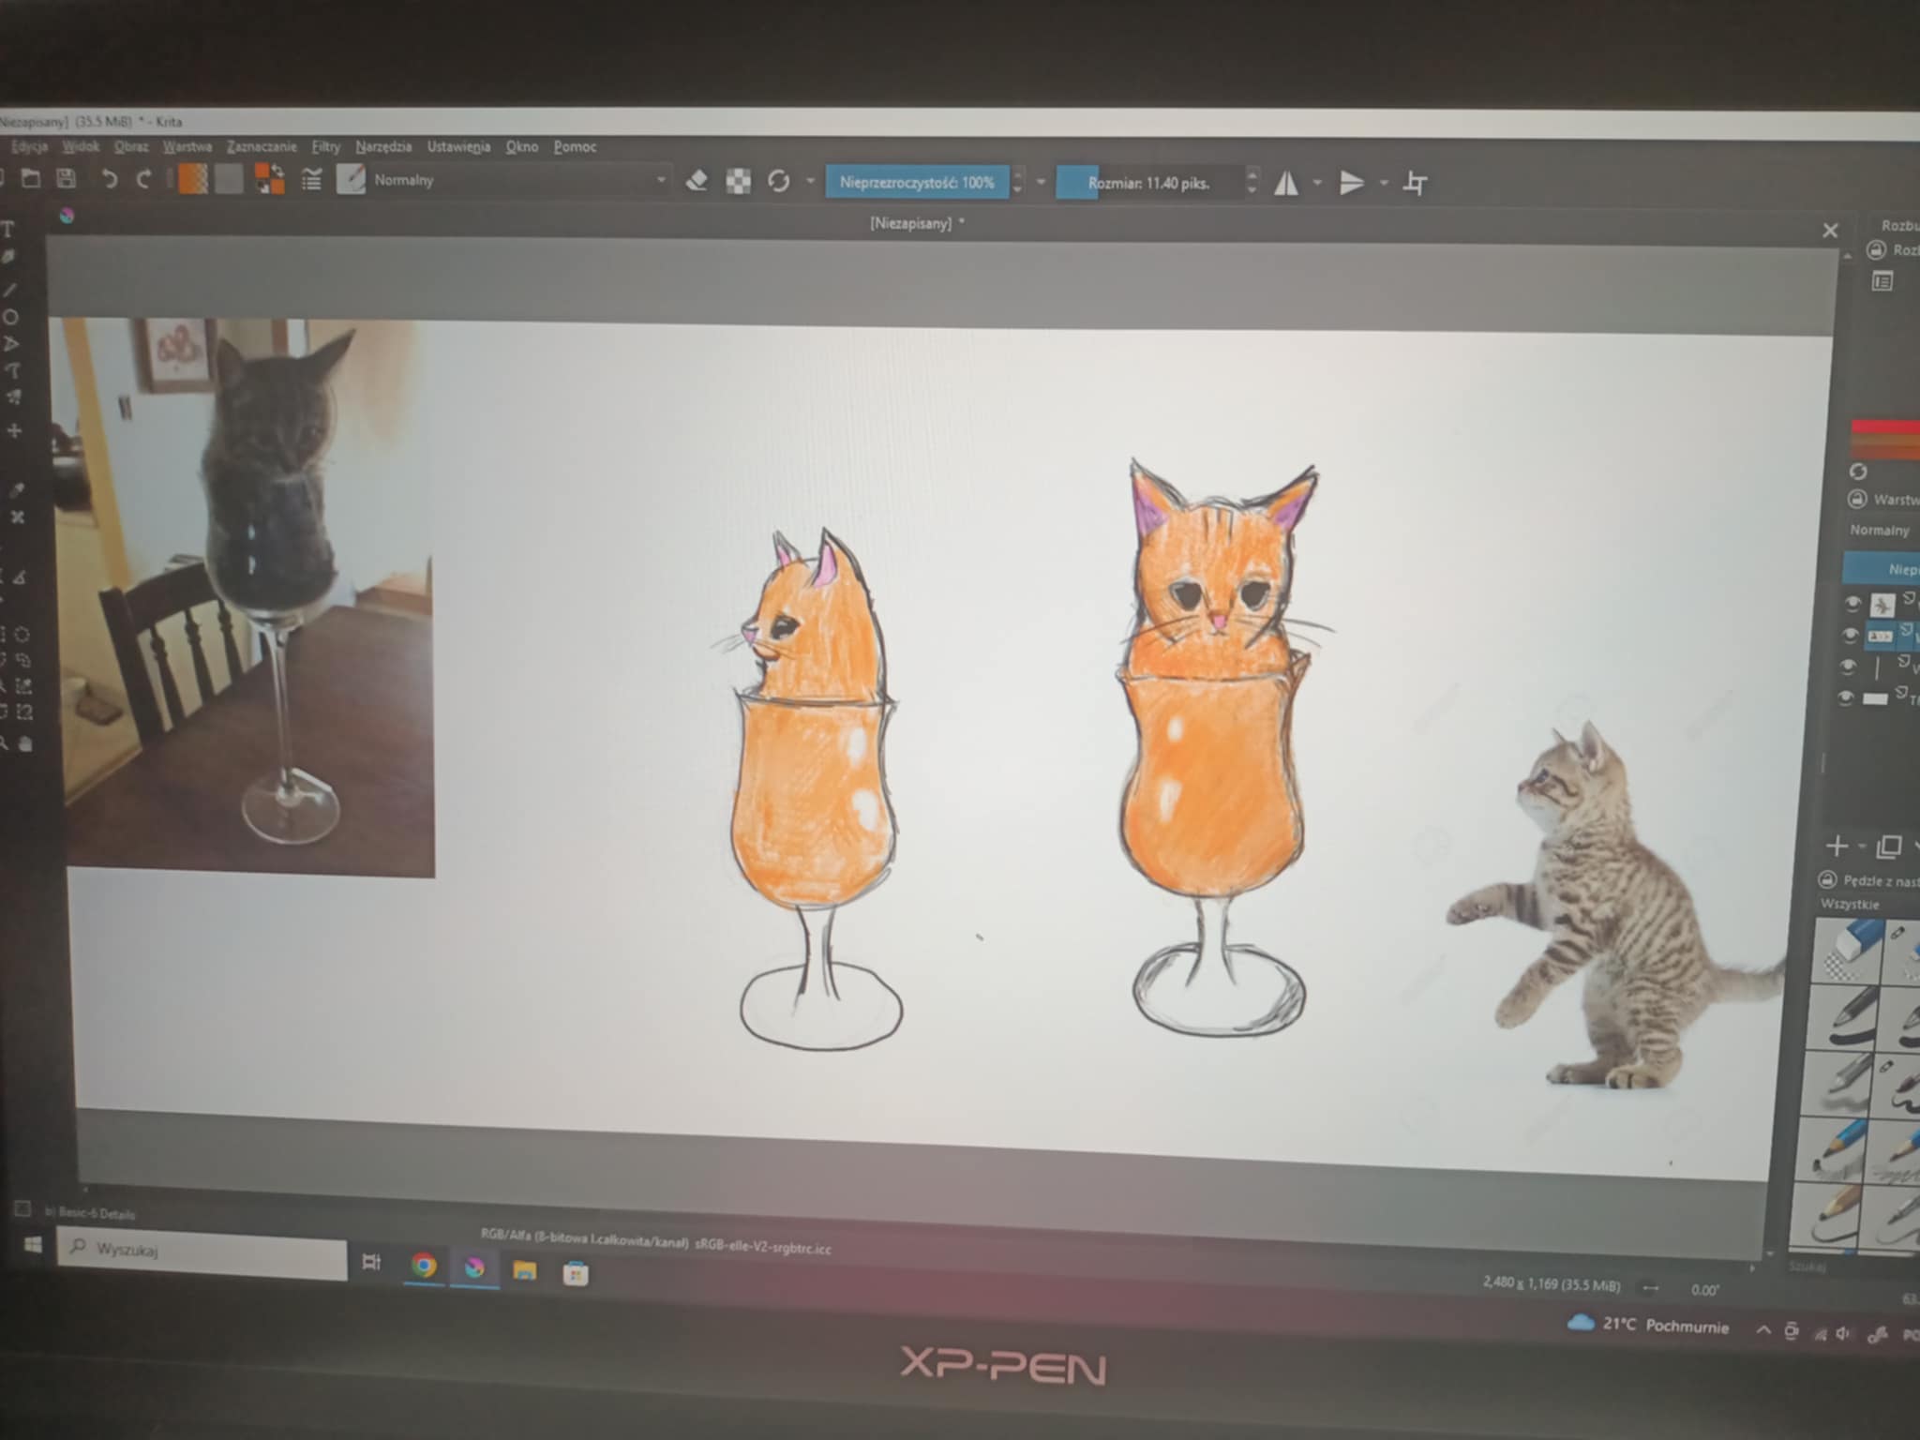Toggle visibility of the top layer
Screen dimensions: 1920x1440
click(1852, 603)
